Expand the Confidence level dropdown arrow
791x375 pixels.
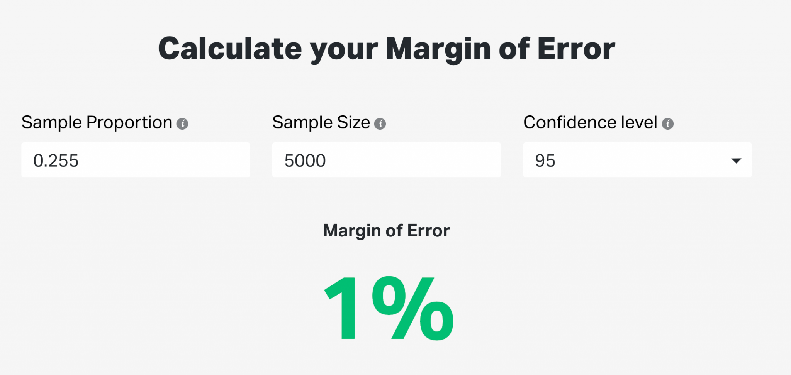(736, 160)
